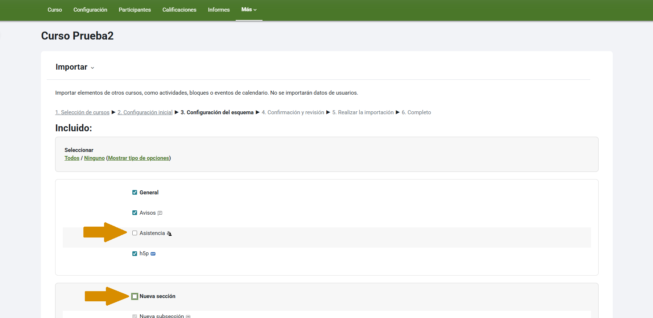This screenshot has width=653, height=318.
Task: Click Mostrar tipo de opciones link
Action: pos(139,158)
